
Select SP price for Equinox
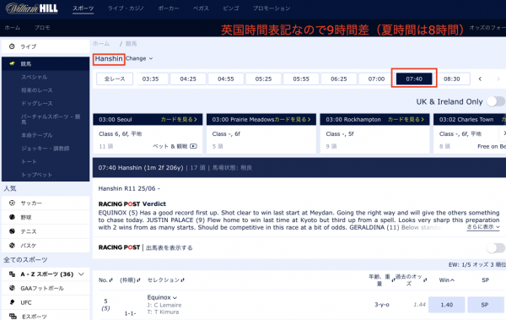[x=485, y=305]
